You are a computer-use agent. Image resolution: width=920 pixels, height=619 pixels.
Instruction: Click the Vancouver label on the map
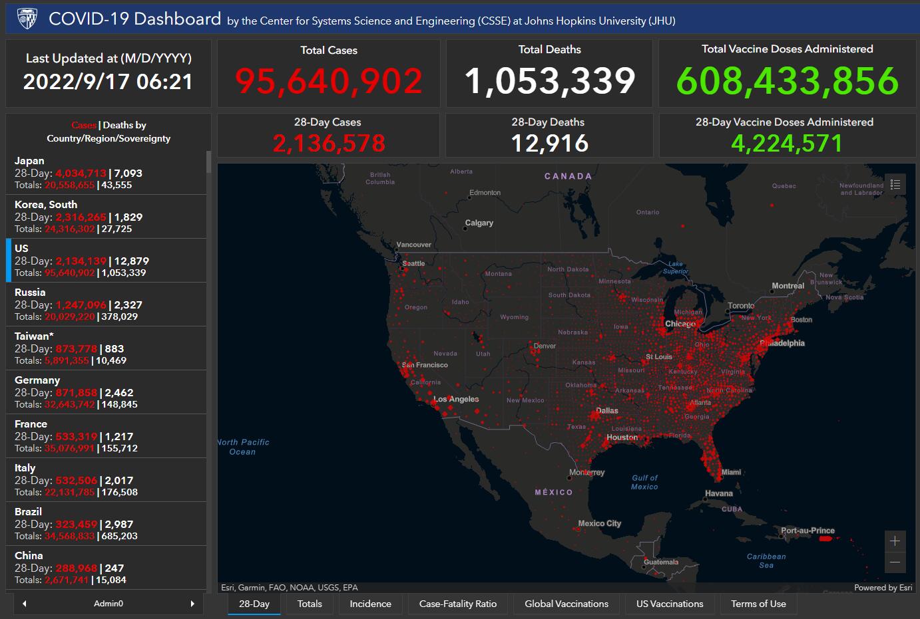(x=414, y=245)
